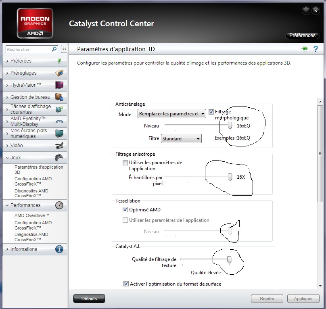
Task: Click the Mes écrans plats numériques icon
Action: pos(59,133)
